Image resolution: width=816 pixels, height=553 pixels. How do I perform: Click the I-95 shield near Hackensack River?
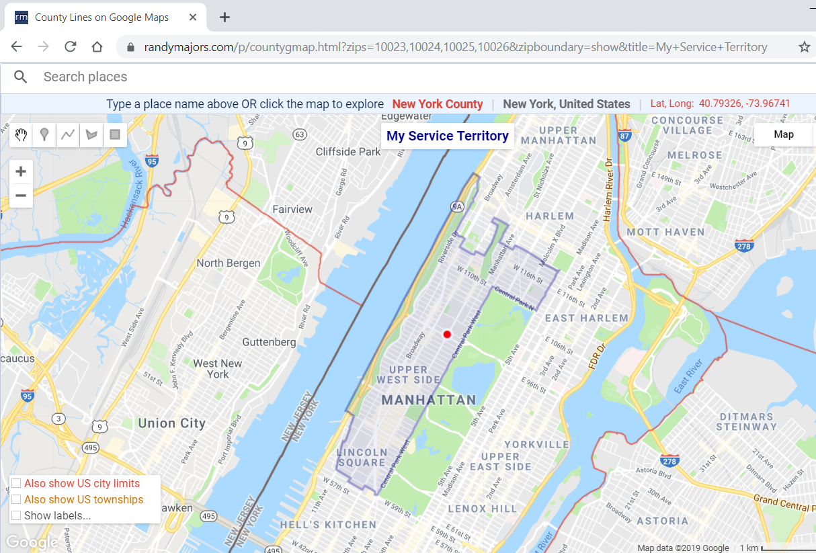[151, 161]
